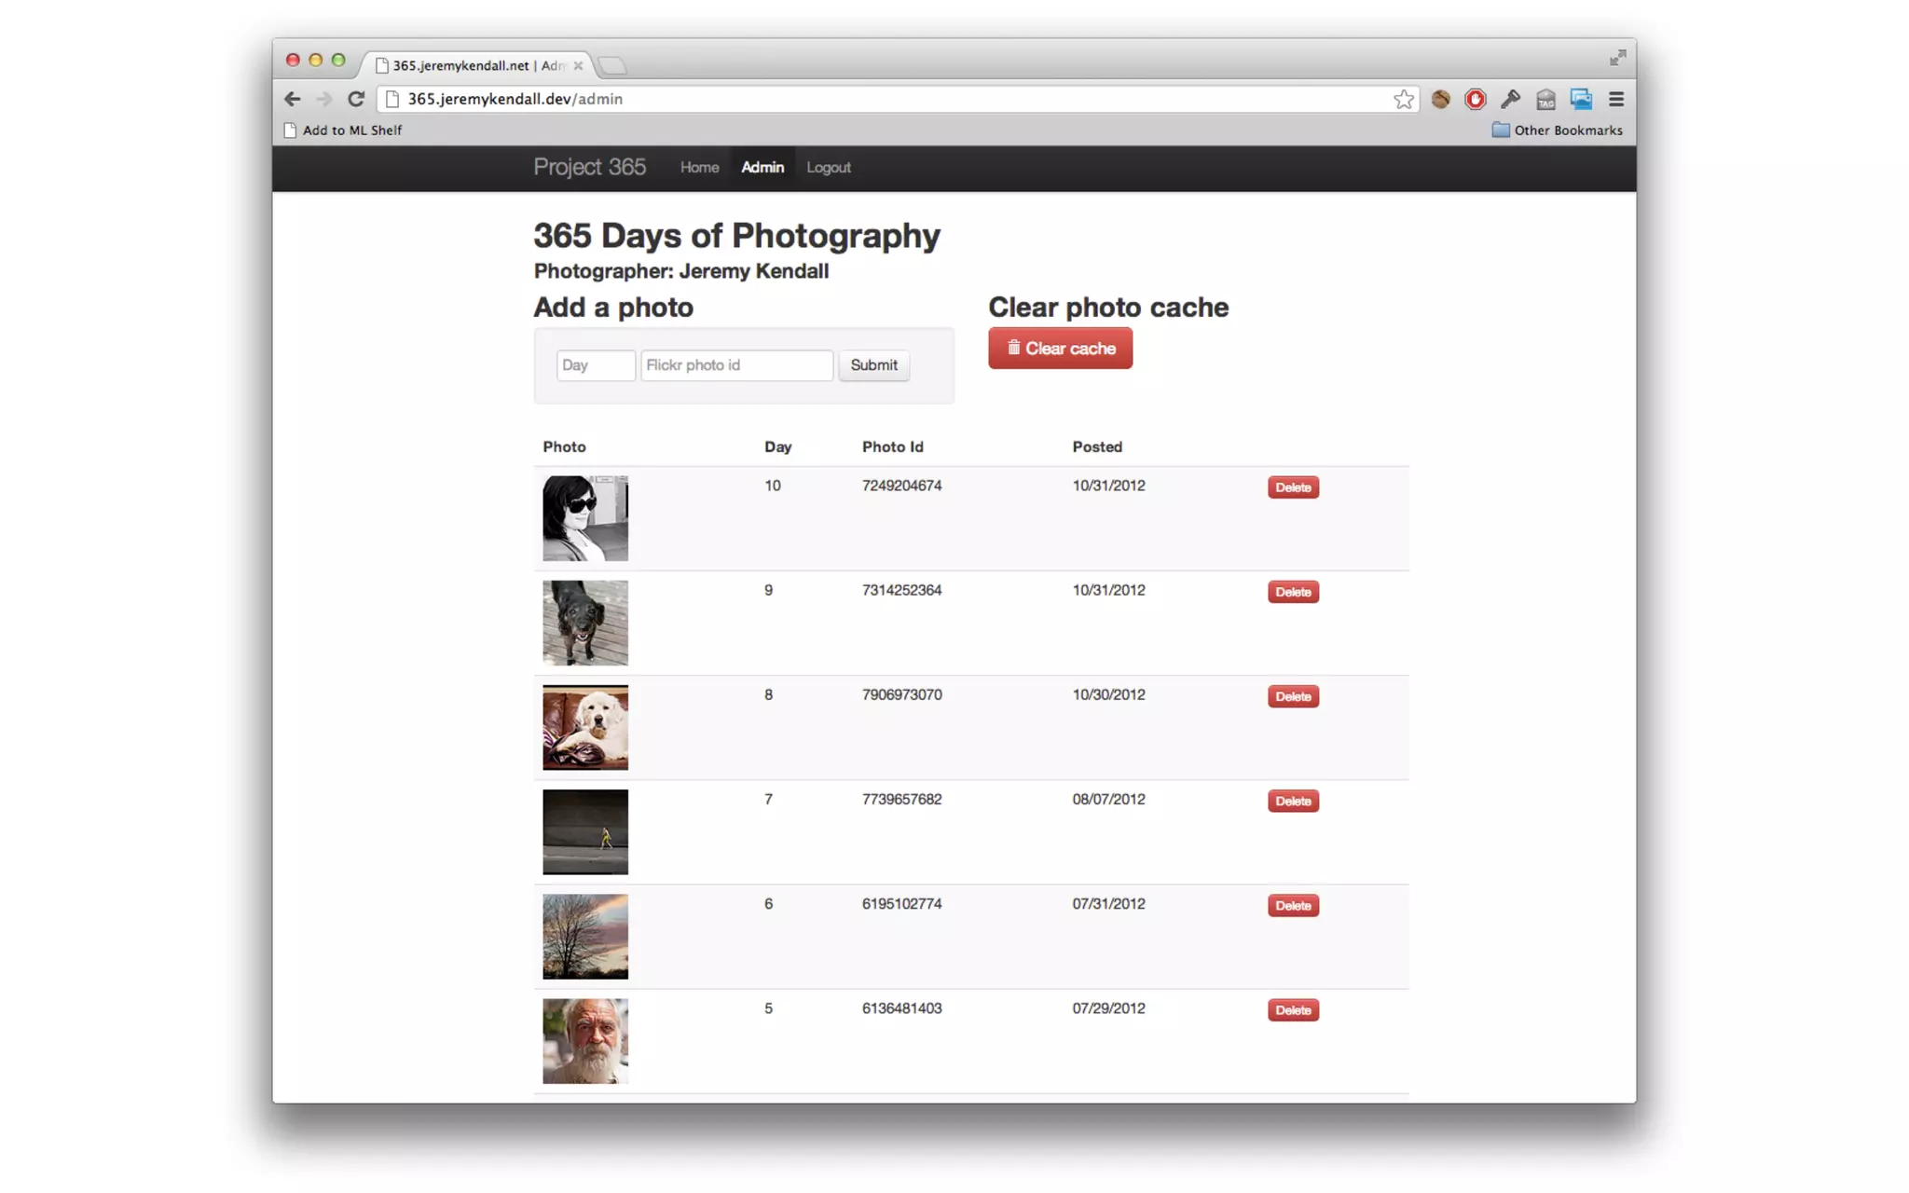This screenshot has height=1193, width=1909.
Task: Open Chrome hamburger menu icon
Action: (x=1616, y=99)
